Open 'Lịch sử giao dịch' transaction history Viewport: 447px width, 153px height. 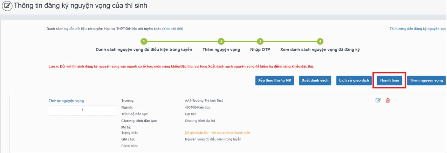click(x=354, y=80)
